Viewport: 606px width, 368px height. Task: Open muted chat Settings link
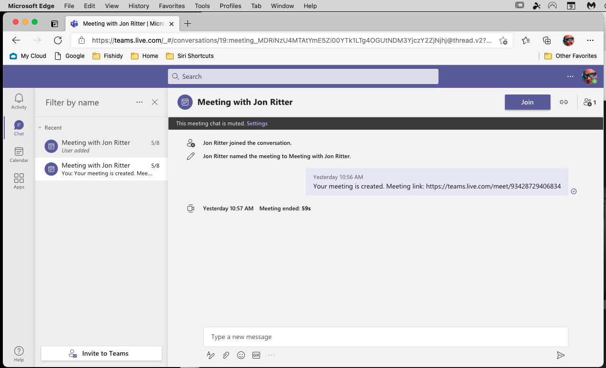pyautogui.click(x=257, y=123)
